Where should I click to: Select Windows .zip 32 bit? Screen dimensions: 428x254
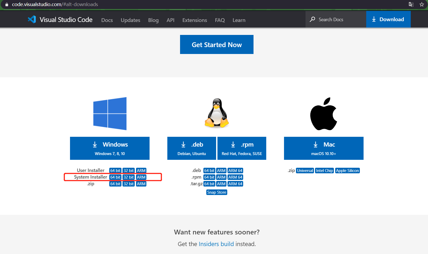pos(129,184)
